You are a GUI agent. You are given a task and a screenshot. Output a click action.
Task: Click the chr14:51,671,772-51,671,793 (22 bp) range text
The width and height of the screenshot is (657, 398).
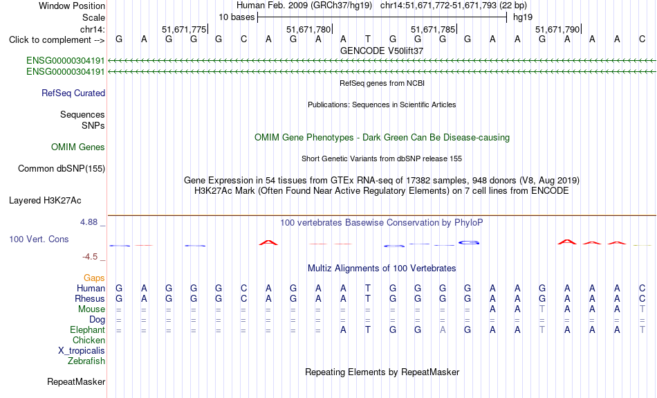pos(454,6)
